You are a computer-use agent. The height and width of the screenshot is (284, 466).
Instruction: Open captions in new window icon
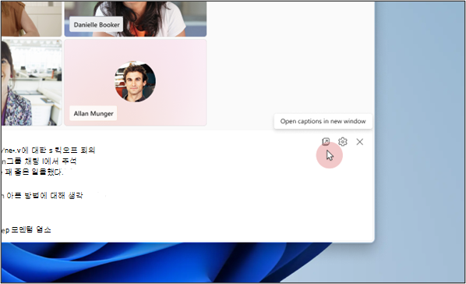326,141
